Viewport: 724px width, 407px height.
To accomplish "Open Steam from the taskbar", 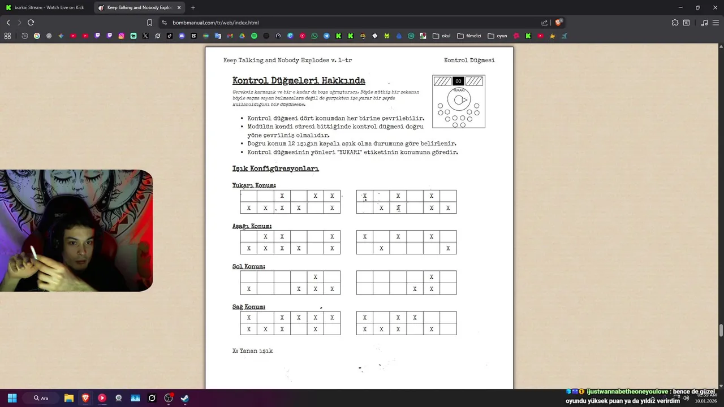I will point(185,398).
